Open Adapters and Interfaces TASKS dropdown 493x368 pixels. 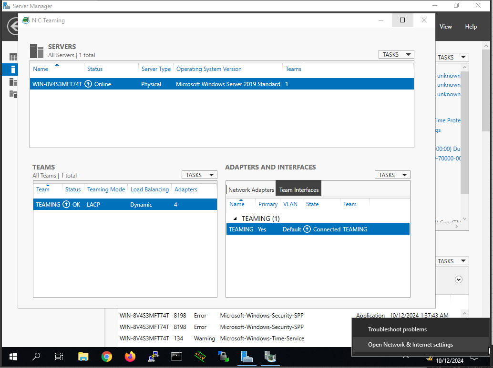pyautogui.click(x=392, y=175)
